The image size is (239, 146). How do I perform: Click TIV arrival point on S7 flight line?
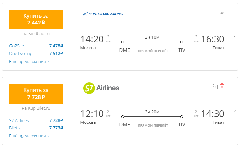point(182,117)
